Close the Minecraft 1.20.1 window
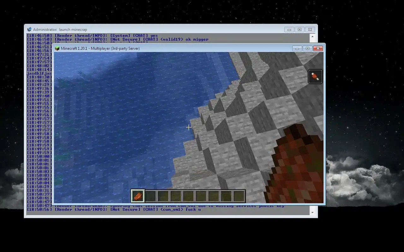This screenshot has width=404, height=252. [x=318, y=49]
